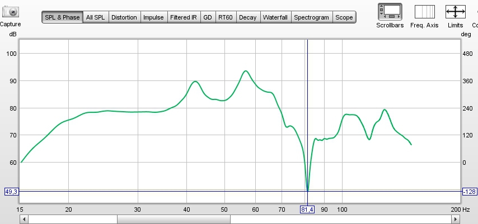Open the graph Limits icon
The width and height of the screenshot is (478, 224).
pyautogui.click(x=455, y=11)
